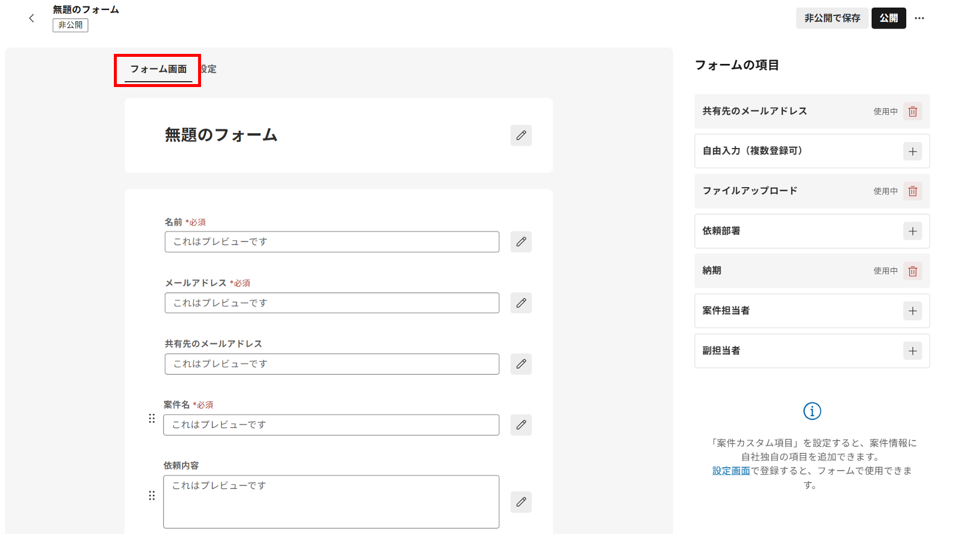Image resolution: width=956 pixels, height=534 pixels.
Task: Click the drag handle beside 案件名
Action: click(x=152, y=419)
